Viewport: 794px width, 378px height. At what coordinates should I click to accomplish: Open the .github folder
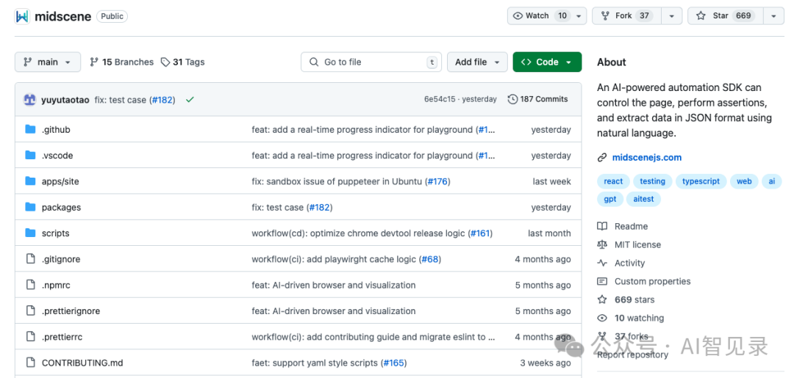tap(56, 130)
